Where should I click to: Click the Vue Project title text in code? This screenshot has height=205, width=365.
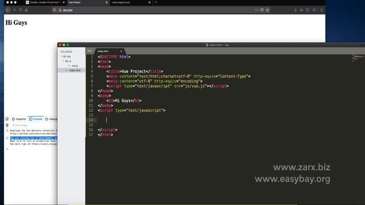coord(133,71)
